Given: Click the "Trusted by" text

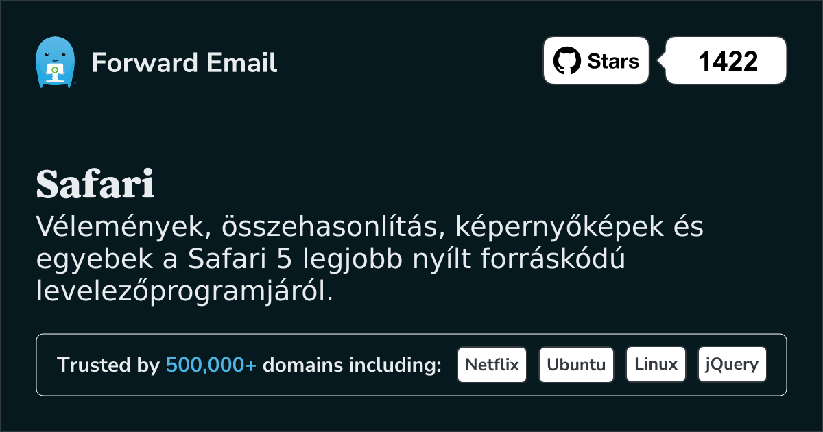Looking at the screenshot, I should (108, 365).
